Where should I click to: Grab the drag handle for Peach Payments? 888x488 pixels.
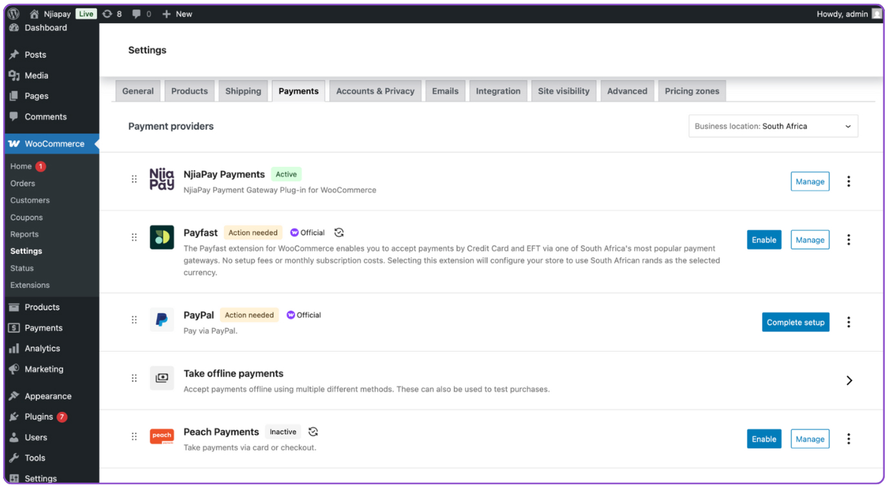134,436
